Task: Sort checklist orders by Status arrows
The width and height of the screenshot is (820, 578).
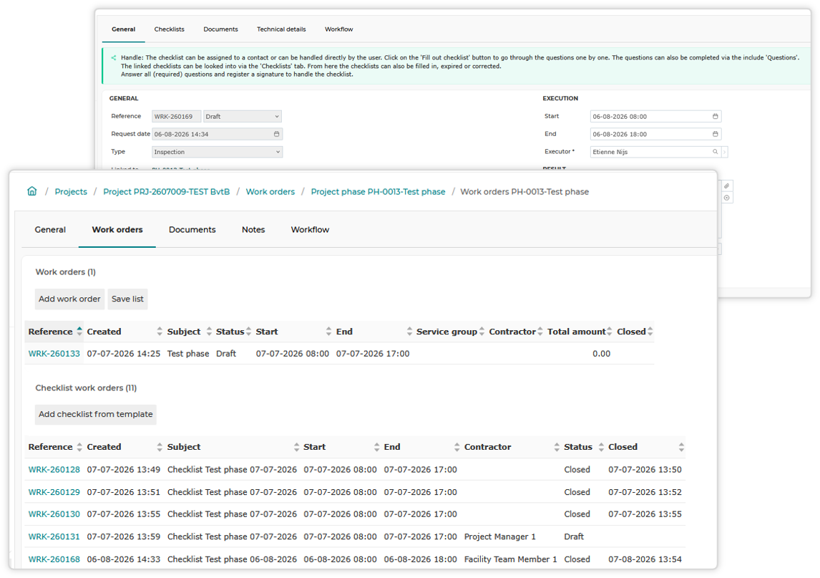Action: (601, 447)
